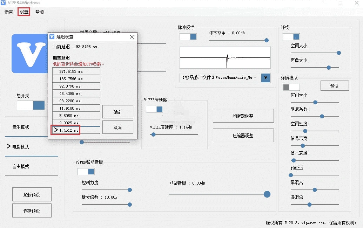363x228 pixels.
Task: Toggle the ViPER清晰度 clarity switch
Action: (155, 109)
